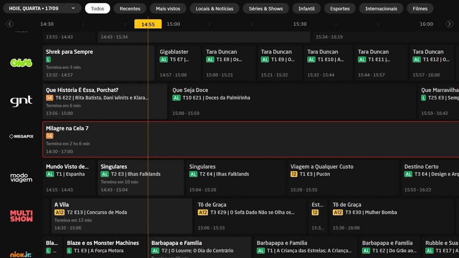459x258 pixels.
Task: Open Que História É Essa, Porchat? program
Action: pos(105,101)
